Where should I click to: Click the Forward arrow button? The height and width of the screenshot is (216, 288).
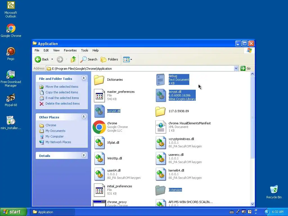pyautogui.click(x=60, y=59)
